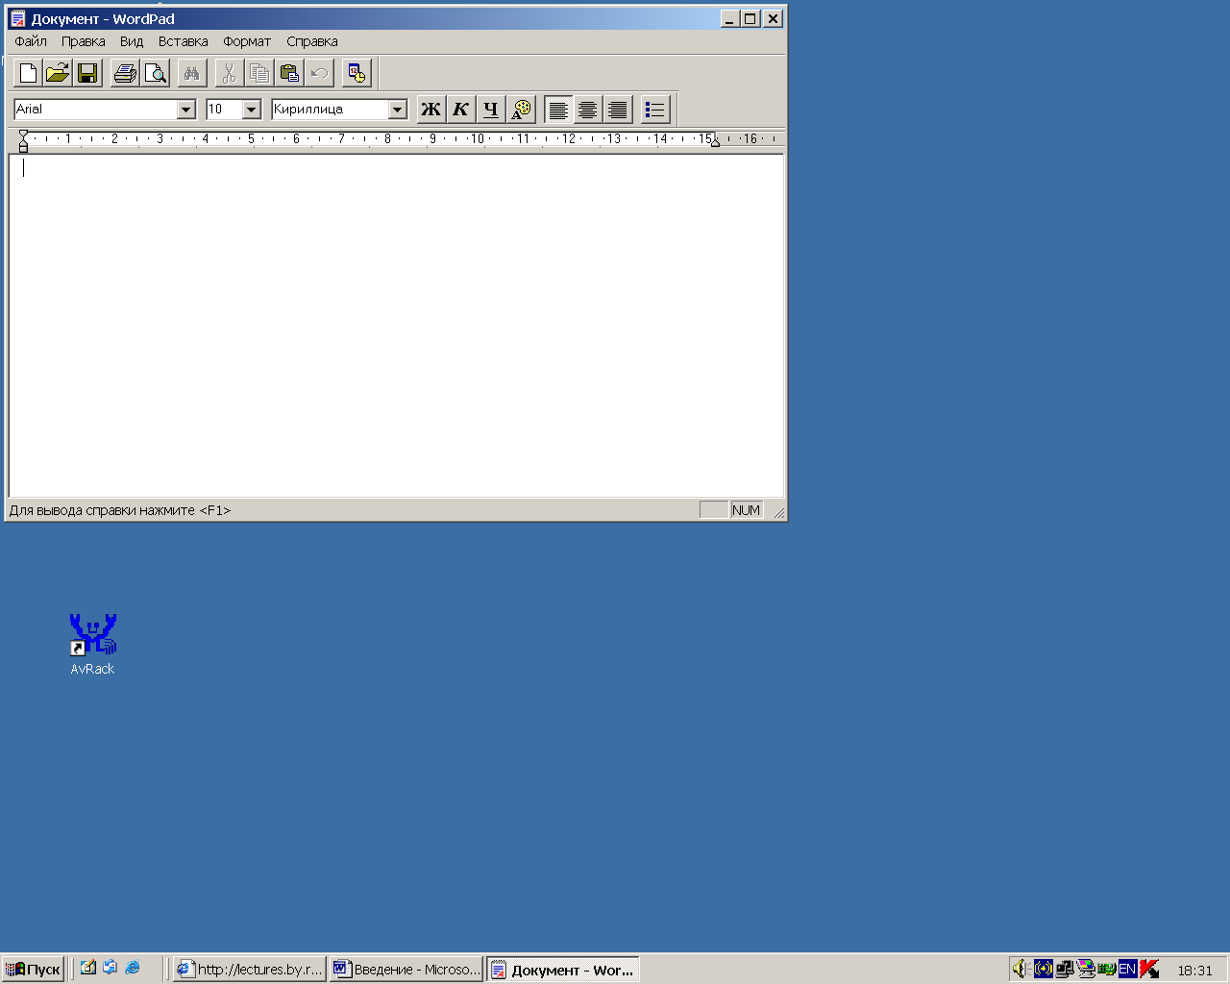Open the Вид menu
The width and height of the screenshot is (1230, 984).
click(132, 41)
